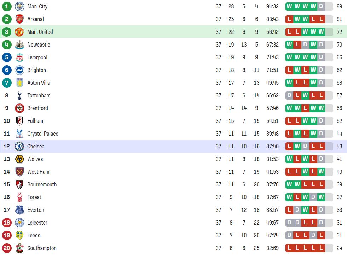The image size is (347, 255).
Task: Click Arsenal's first L form badge
Action: click(x=289, y=19)
